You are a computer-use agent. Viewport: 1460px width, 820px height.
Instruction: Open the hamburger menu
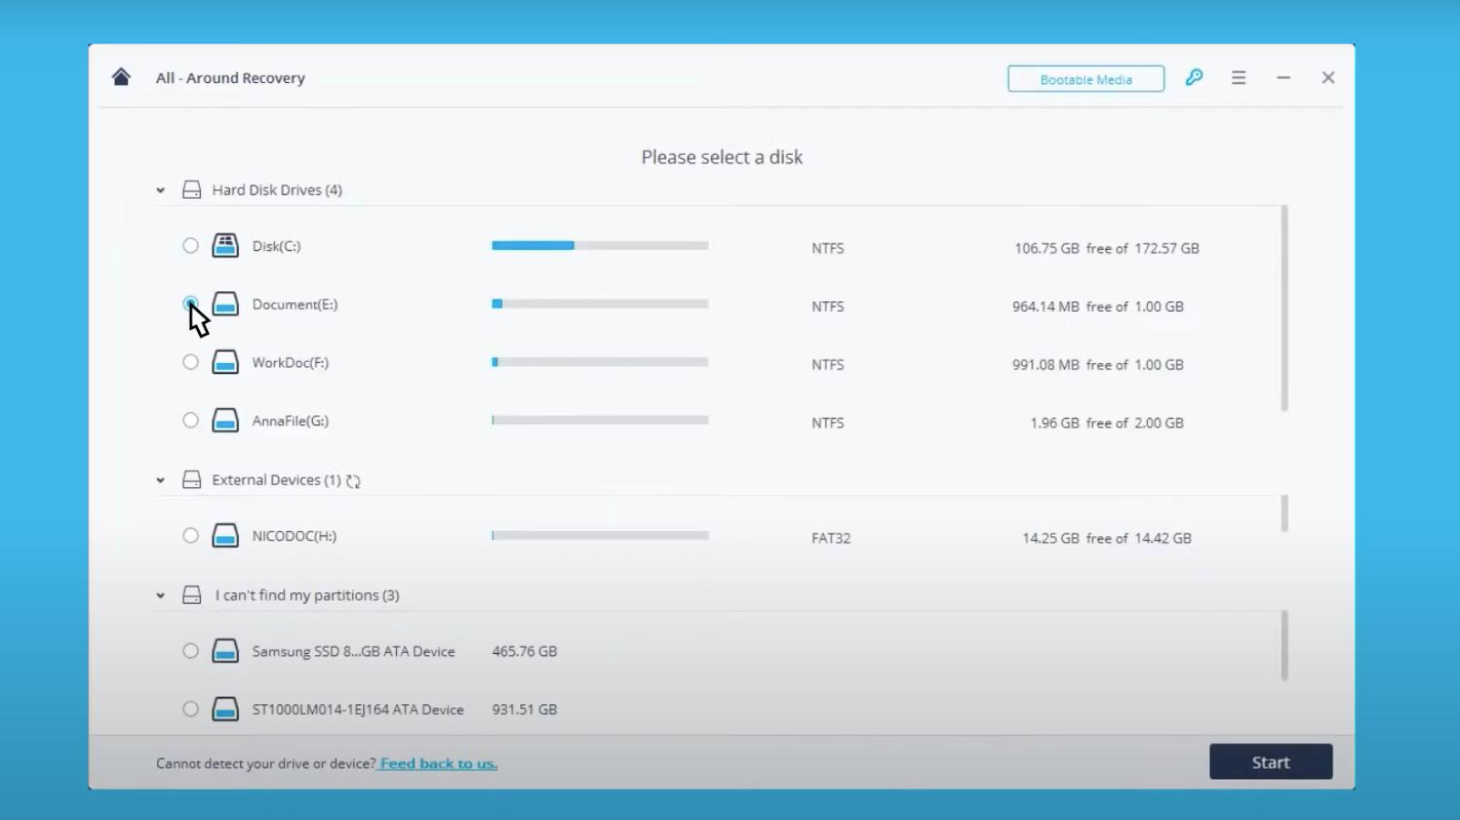tap(1238, 78)
